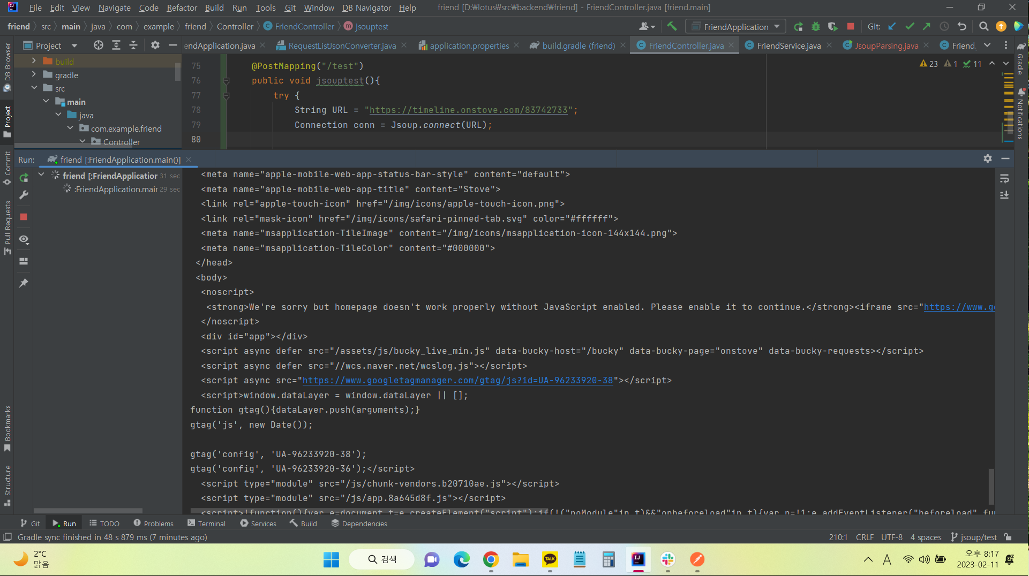Screen dimensions: 1029x576
Task: Open the Terminal tool window
Action: pos(206,523)
